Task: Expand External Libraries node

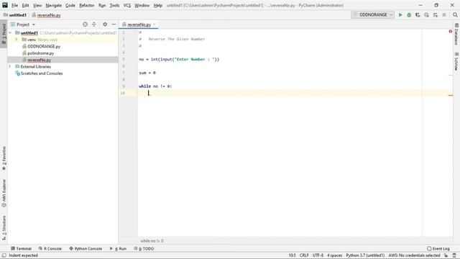Action: (x=9, y=66)
